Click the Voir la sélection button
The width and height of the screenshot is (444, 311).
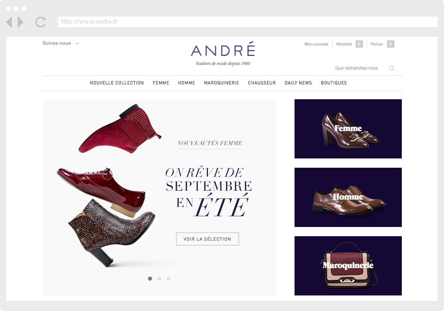208,239
